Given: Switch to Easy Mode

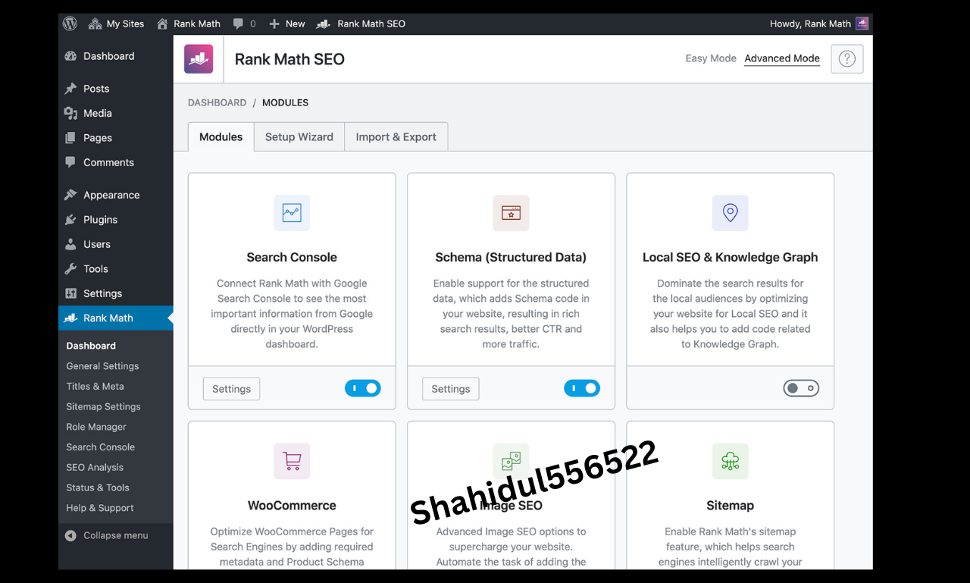Looking at the screenshot, I should pyautogui.click(x=711, y=58).
